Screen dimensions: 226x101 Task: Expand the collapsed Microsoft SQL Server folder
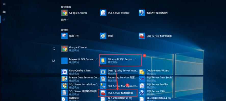[x=79, y=61]
